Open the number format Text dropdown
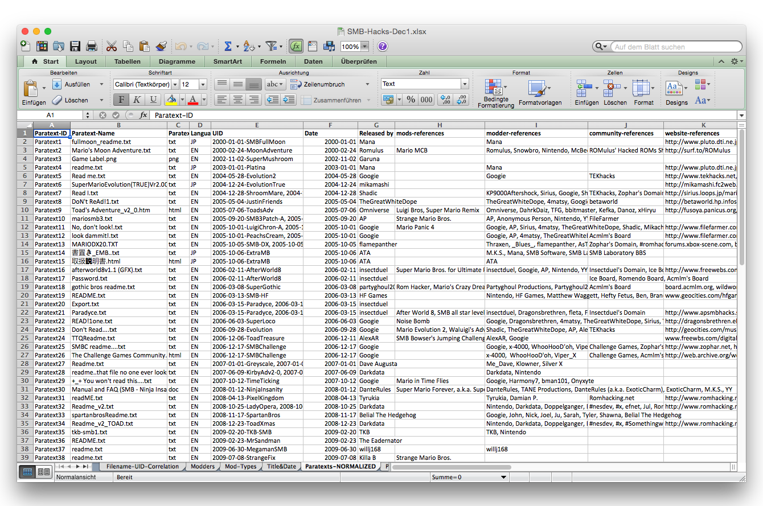Screen dimensions: 763x506 [x=465, y=84]
